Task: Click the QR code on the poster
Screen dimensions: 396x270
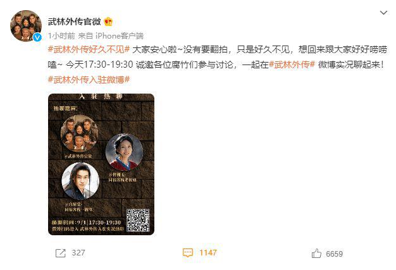Action: [x=138, y=220]
